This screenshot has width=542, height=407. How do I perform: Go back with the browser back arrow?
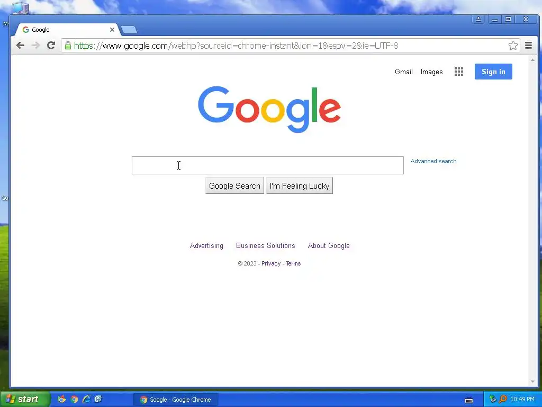pyautogui.click(x=21, y=46)
